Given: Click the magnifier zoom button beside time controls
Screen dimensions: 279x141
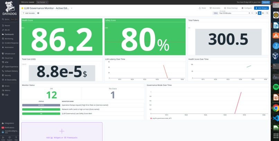Looking at the screenshot, I should point(267,13).
